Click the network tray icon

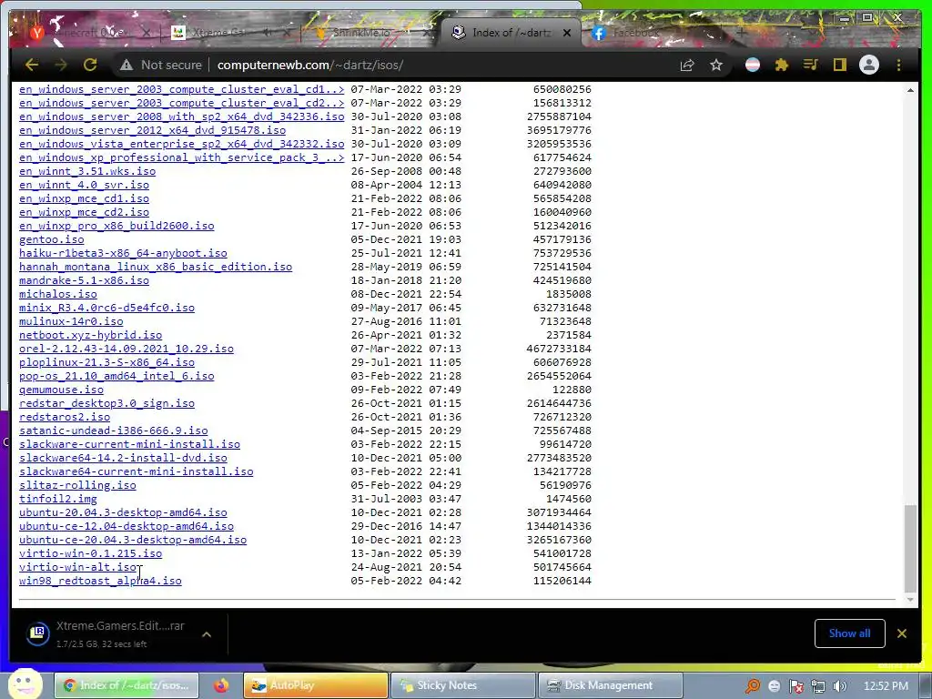(x=818, y=686)
